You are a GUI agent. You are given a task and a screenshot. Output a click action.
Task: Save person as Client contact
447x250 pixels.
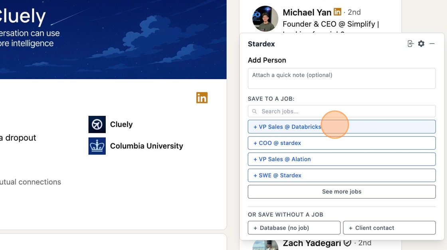tap(389, 228)
